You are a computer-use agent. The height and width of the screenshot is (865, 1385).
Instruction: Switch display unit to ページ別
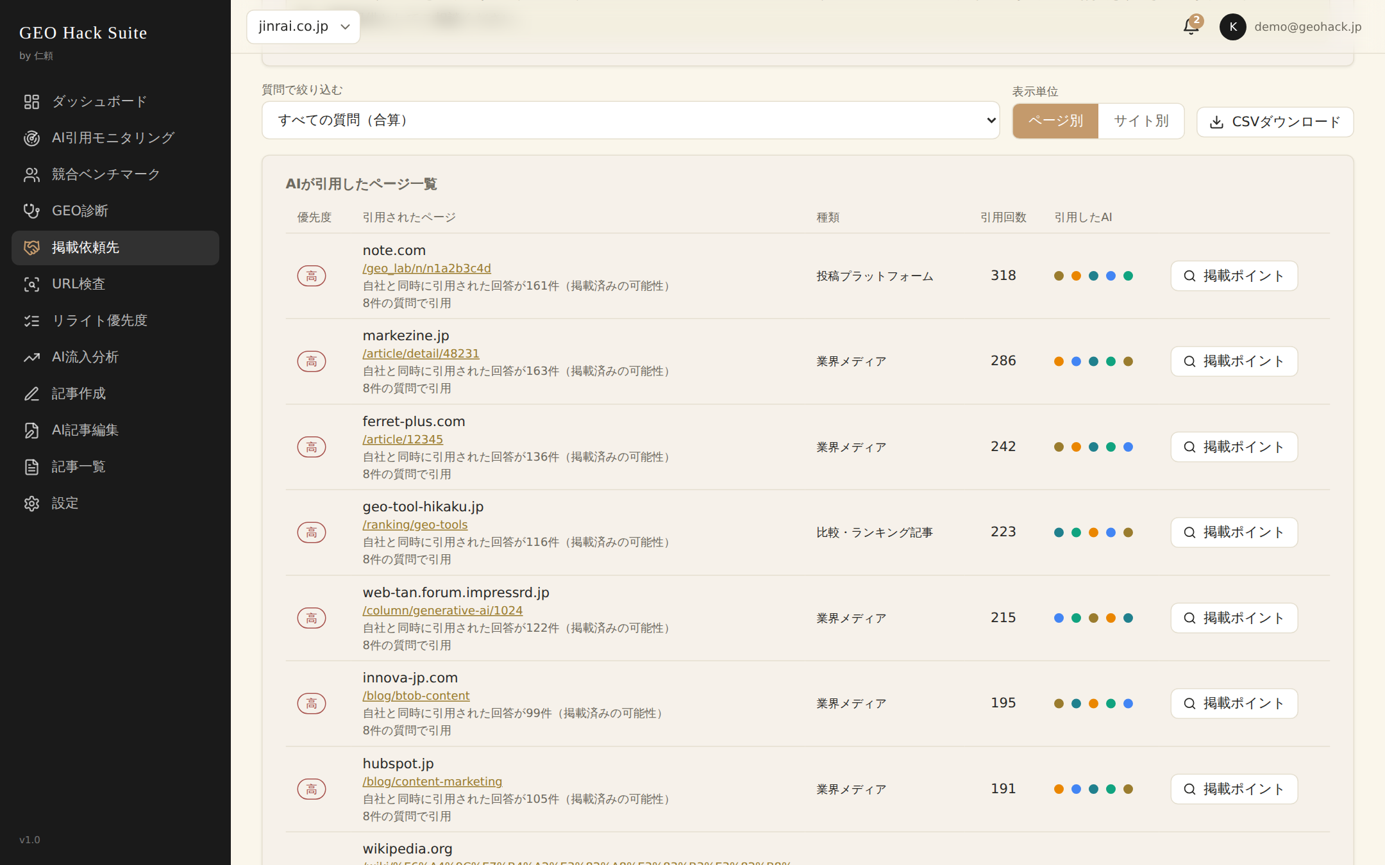pos(1055,121)
